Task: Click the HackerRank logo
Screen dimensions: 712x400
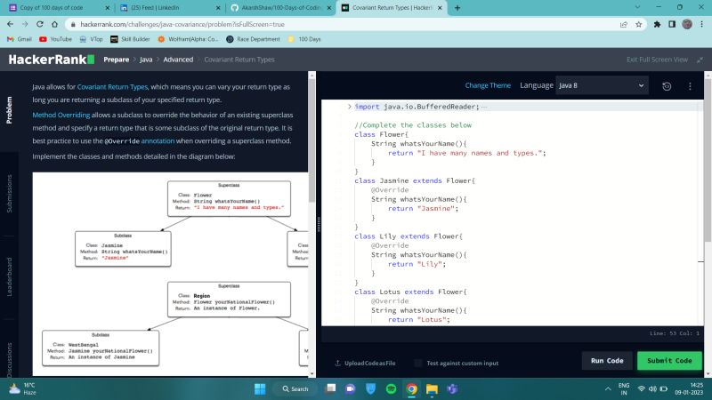Action: coord(51,60)
